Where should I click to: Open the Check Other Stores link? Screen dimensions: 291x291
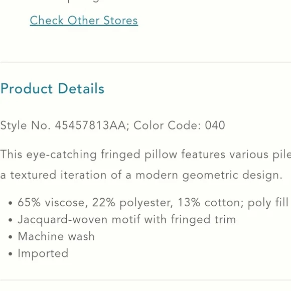pyautogui.click(x=84, y=21)
